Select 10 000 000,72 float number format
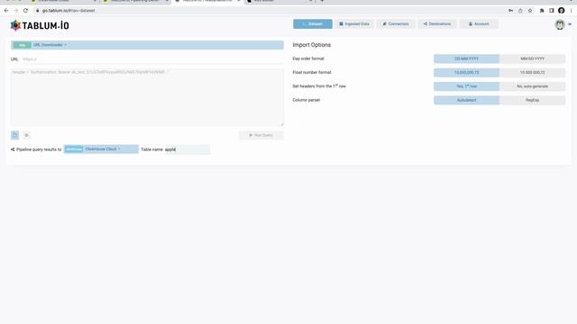Image resolution: width=577 pixels, height=324 pixels. click(x=533, y=72)
